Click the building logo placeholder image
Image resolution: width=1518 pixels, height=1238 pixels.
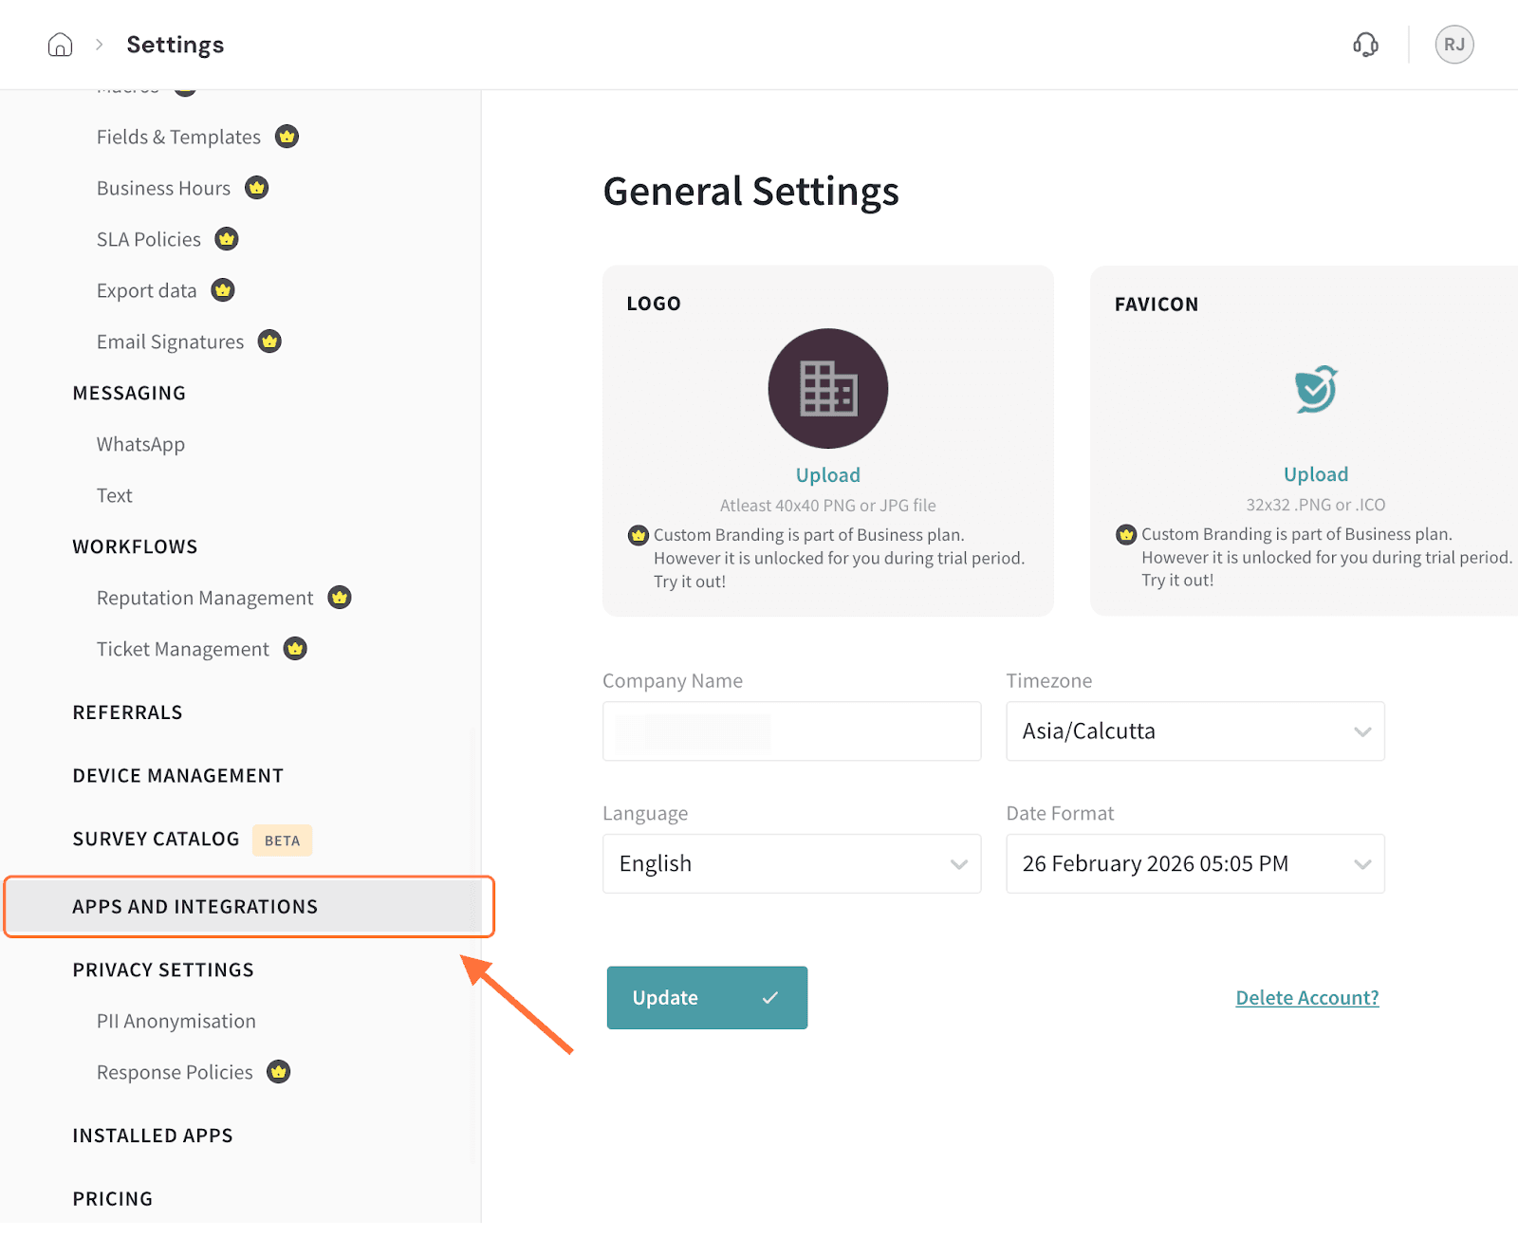click(827, 389)
